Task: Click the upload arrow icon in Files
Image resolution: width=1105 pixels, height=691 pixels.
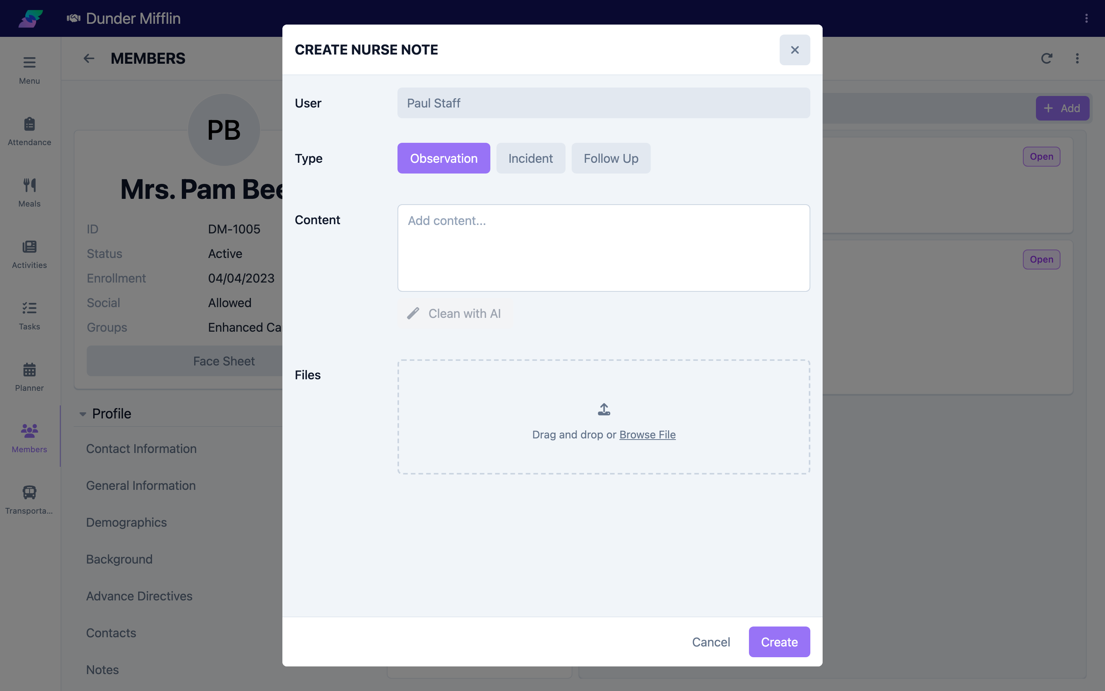Action: [x=604, y=409]
